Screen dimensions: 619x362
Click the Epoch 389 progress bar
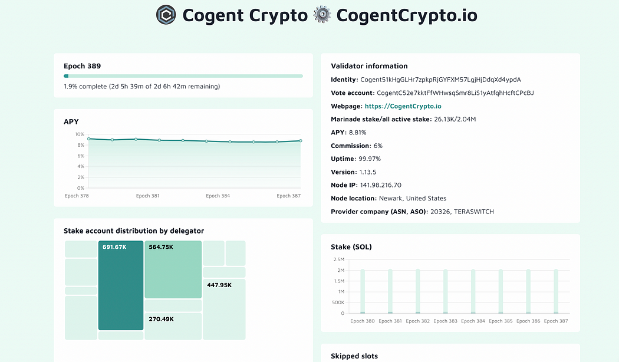(x=183, y=76)
